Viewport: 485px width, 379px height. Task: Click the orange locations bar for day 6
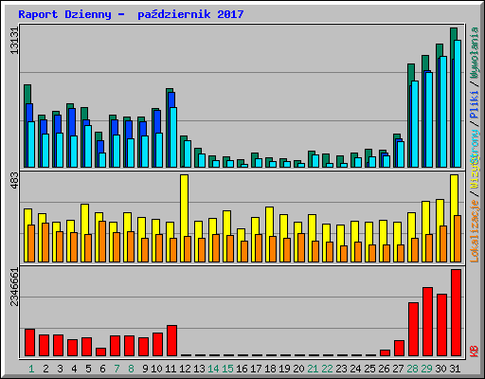pyautogui.click(x=102, y=242)
